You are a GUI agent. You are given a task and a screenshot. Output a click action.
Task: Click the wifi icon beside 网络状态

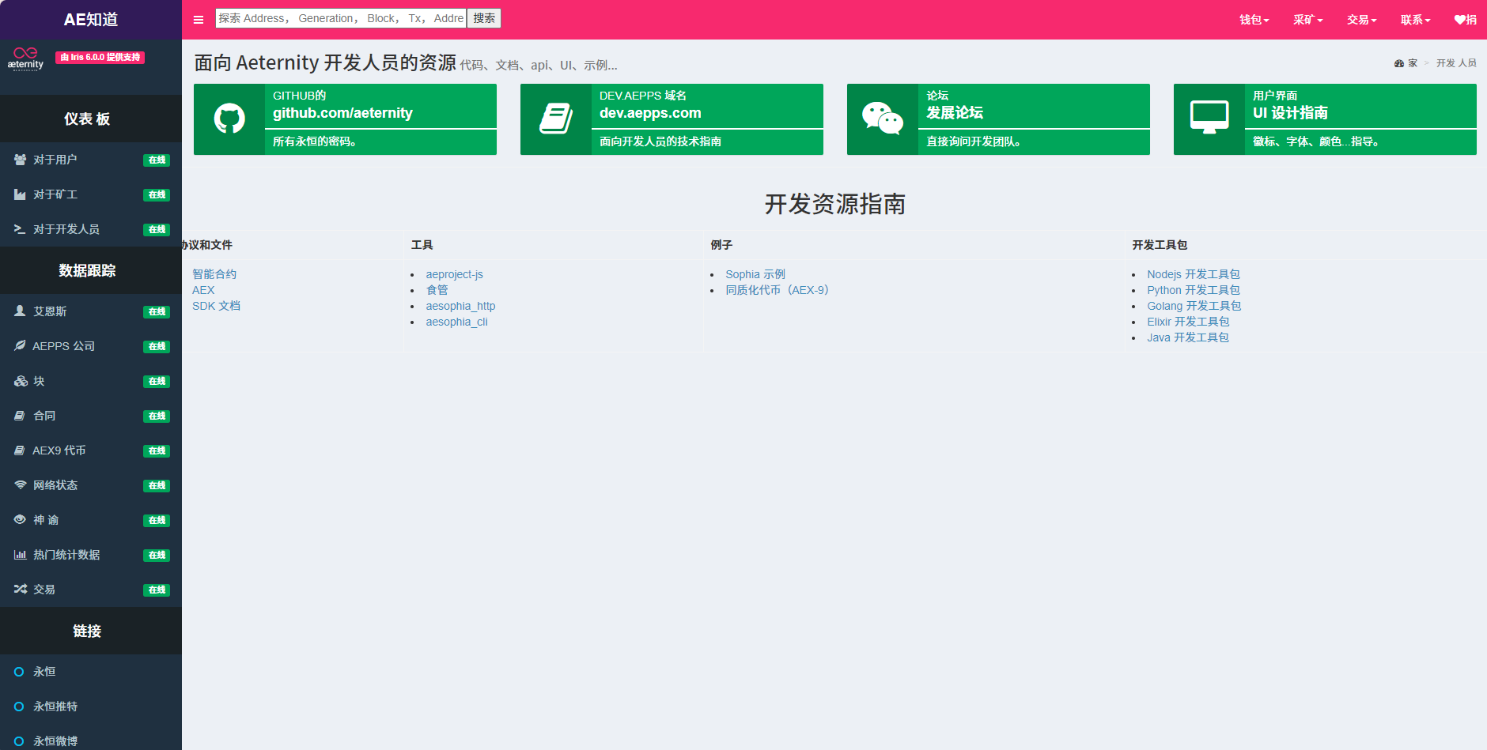(20, 485)
